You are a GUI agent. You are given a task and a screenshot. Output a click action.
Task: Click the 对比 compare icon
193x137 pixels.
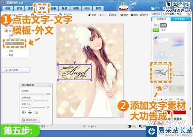pos(129,126)
